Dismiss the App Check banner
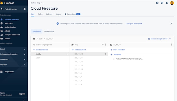This screenshot has height=101, width=177. coord(171,24)
